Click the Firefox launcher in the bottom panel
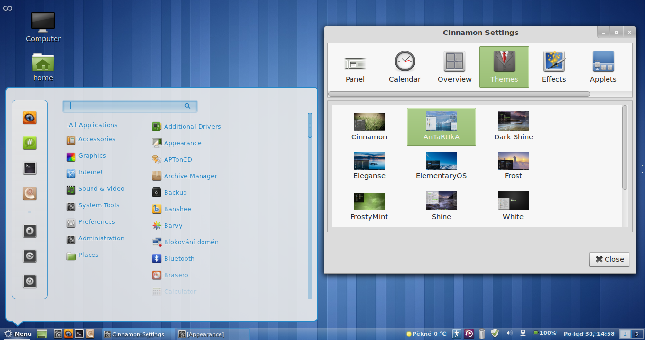Screen dimensions: 645x340 [69, 334]
